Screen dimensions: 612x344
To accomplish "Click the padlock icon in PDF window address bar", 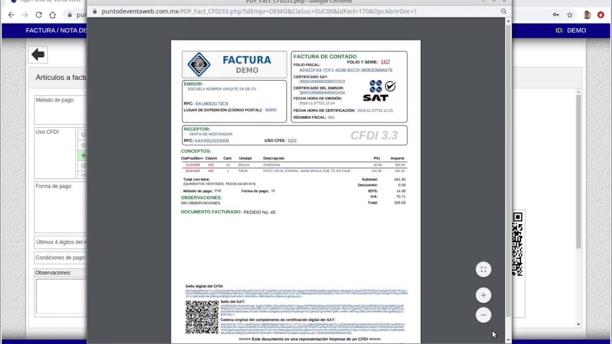I will [95, 11].
